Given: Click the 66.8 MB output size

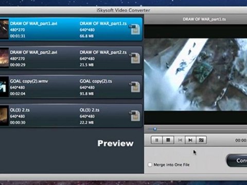Looking at the screenshot, I should click(86, 36).
